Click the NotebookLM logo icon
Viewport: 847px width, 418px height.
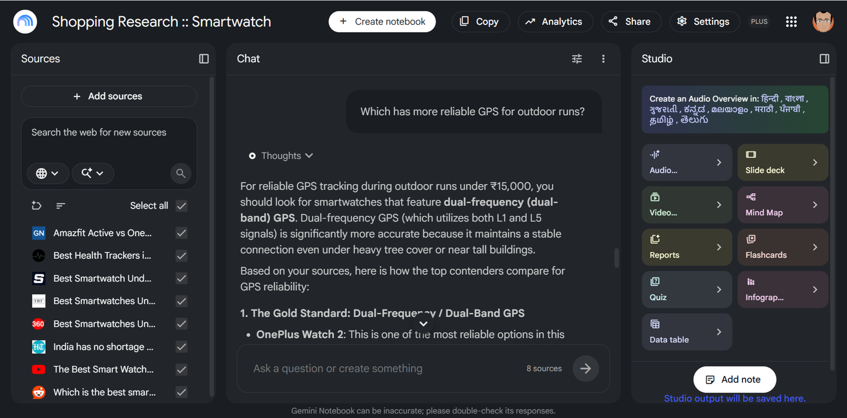click(x=25, y=21)
